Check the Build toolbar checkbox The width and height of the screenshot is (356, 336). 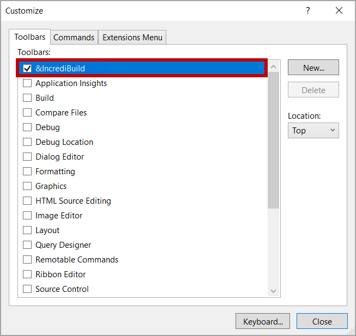point(27,98)
